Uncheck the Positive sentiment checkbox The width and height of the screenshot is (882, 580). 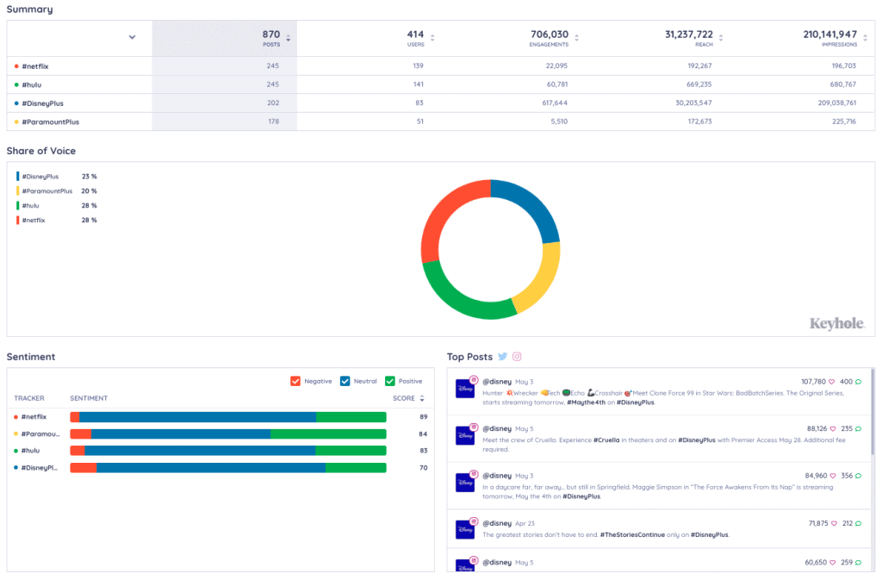tap(390, 382)
